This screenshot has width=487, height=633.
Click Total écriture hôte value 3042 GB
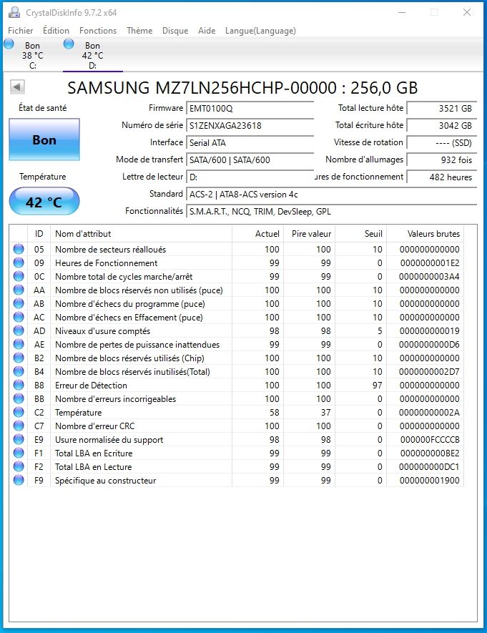click(442, 126)
